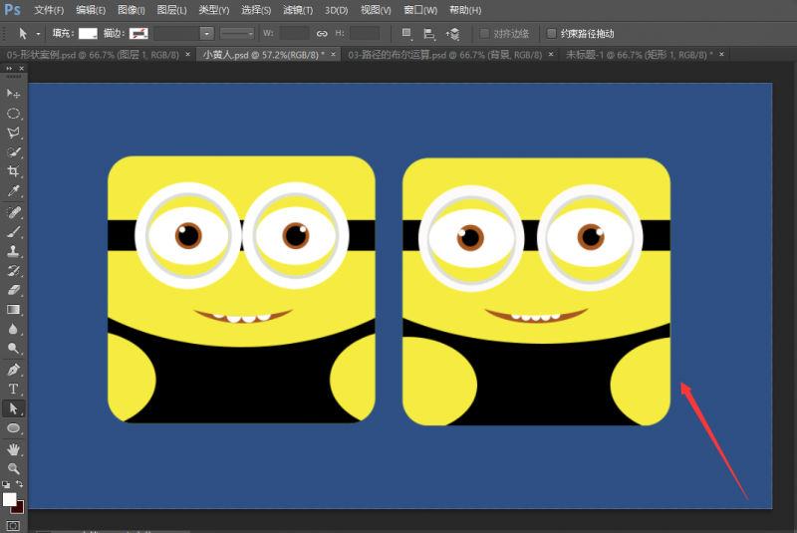Select the Move tool
This screenshot has height=533, width=797.
(14, 94)
